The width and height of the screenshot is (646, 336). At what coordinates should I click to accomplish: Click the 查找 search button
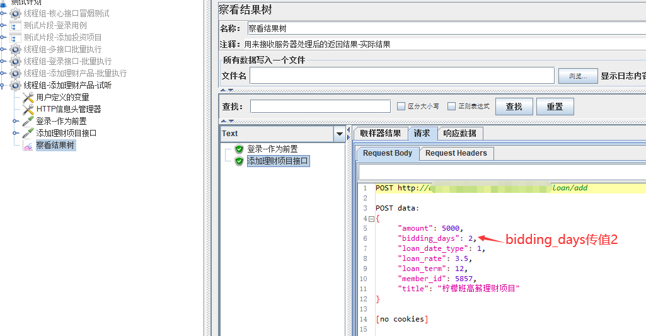pyautogui.click(x=514, y=107)
